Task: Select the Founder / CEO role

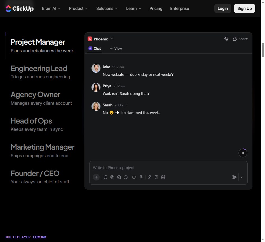Action: point(40,177)
